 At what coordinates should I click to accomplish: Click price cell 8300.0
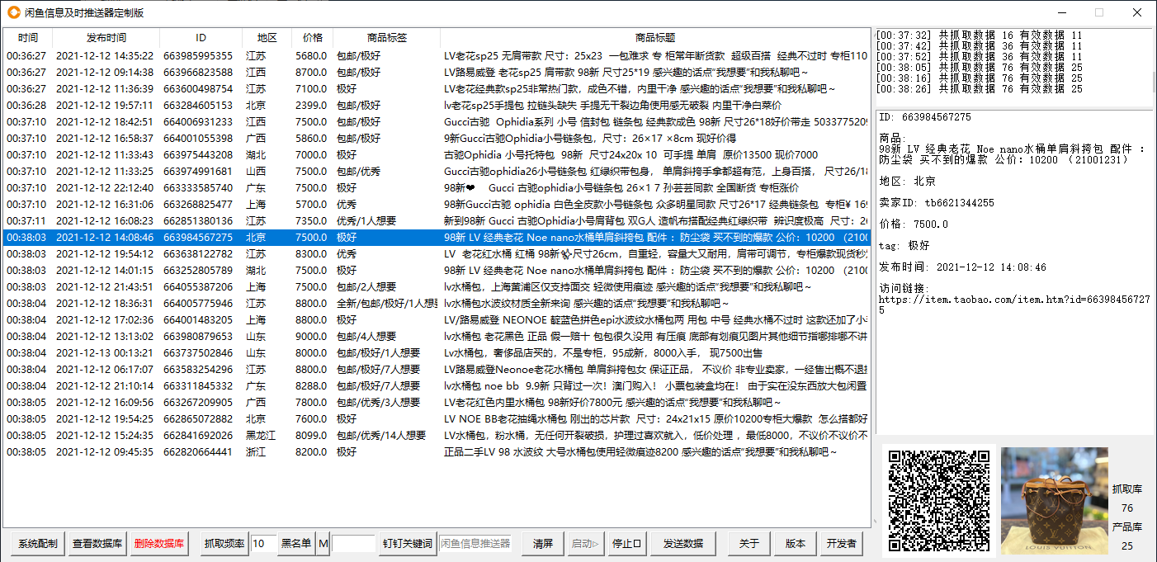pyautogui.click(x=312, y=254)
